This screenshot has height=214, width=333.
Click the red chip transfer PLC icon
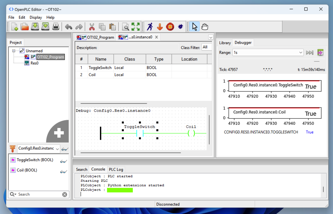pos(170,27)
